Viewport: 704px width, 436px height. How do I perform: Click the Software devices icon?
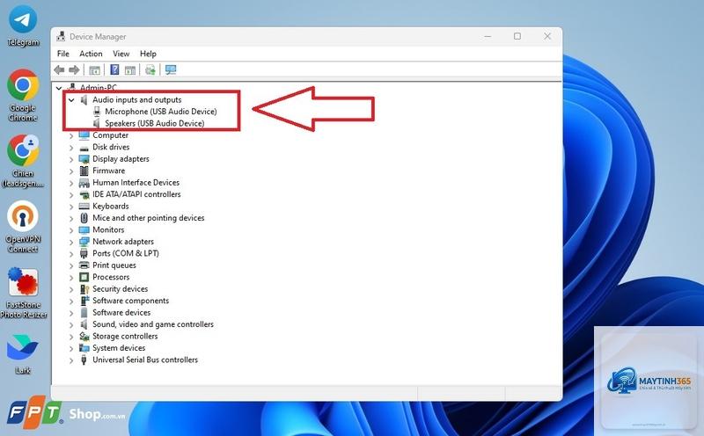click(84, 313)
